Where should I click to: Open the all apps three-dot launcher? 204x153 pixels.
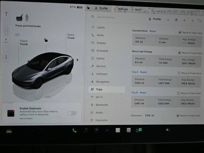107,130
